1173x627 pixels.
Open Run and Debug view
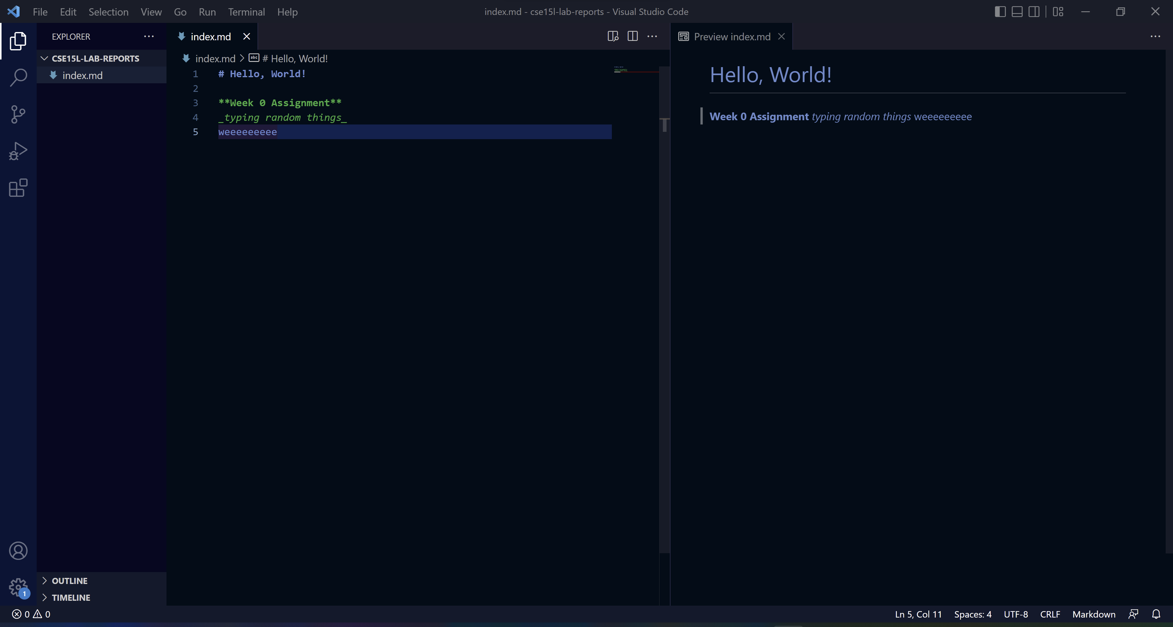click(18, 151)
